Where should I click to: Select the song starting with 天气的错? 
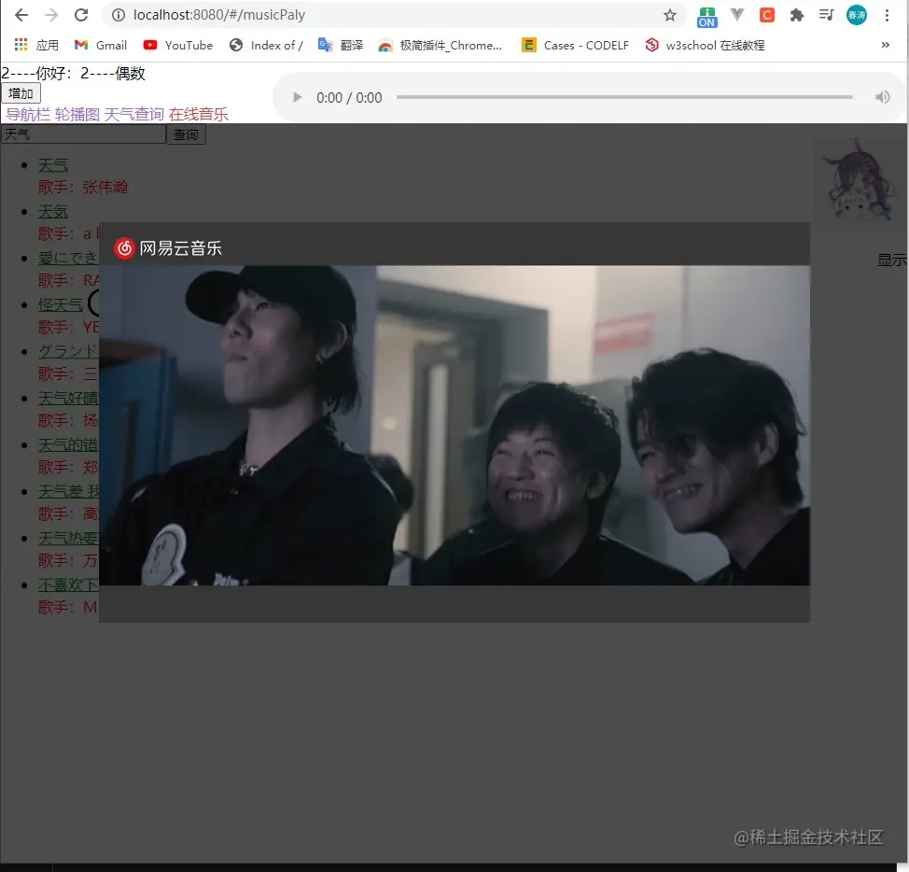pyautogui.click(x=68, y=444)
